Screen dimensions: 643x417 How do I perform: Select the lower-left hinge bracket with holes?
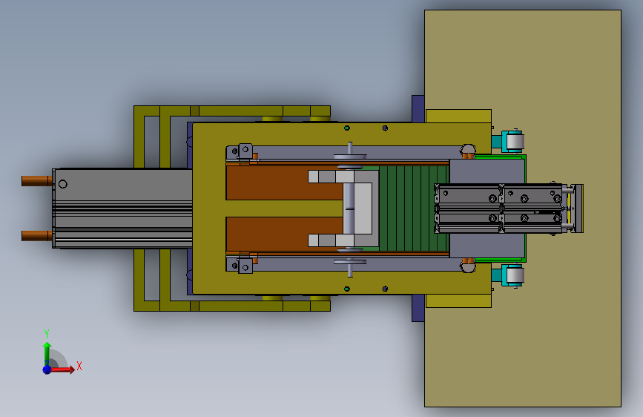pyautogui.click(x=240, y=266)
